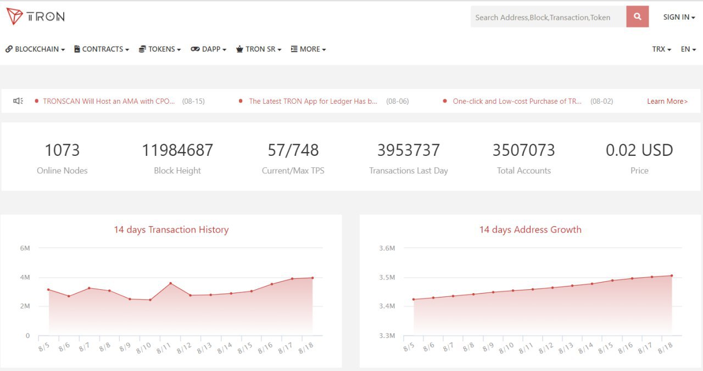Screen dimensions: 703x371
Task: Focus the Search Address, Block, Transaction field
Action: click(x=548, y=17)
